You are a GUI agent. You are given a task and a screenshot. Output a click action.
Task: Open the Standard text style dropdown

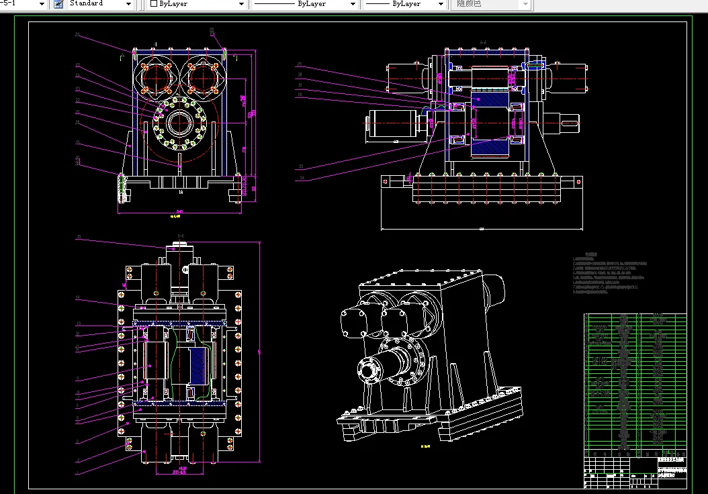click(x=128, y=4)
